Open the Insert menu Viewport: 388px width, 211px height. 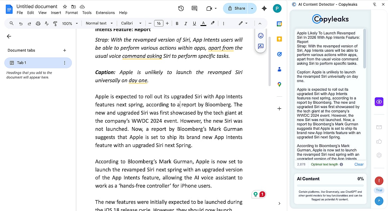pos(56,12)
